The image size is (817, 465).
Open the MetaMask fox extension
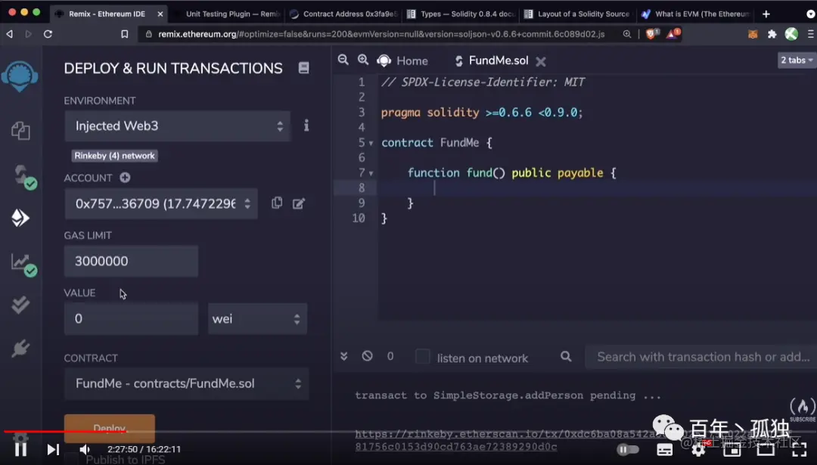pyautogui.click(x=753, y=34)
